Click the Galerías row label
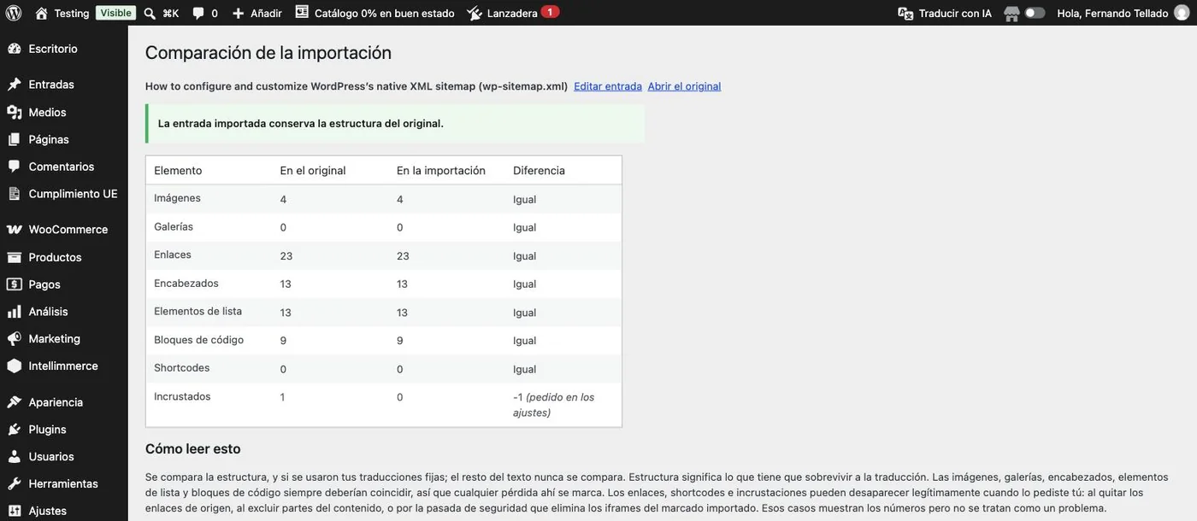1197x521 pixels. coord(174,226)
